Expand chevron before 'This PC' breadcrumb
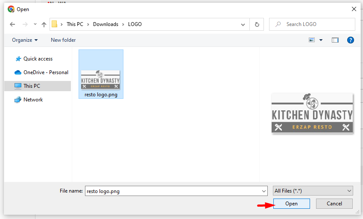Screen dimensions: 363x219 pyautogui.click(x=61, y=24)
